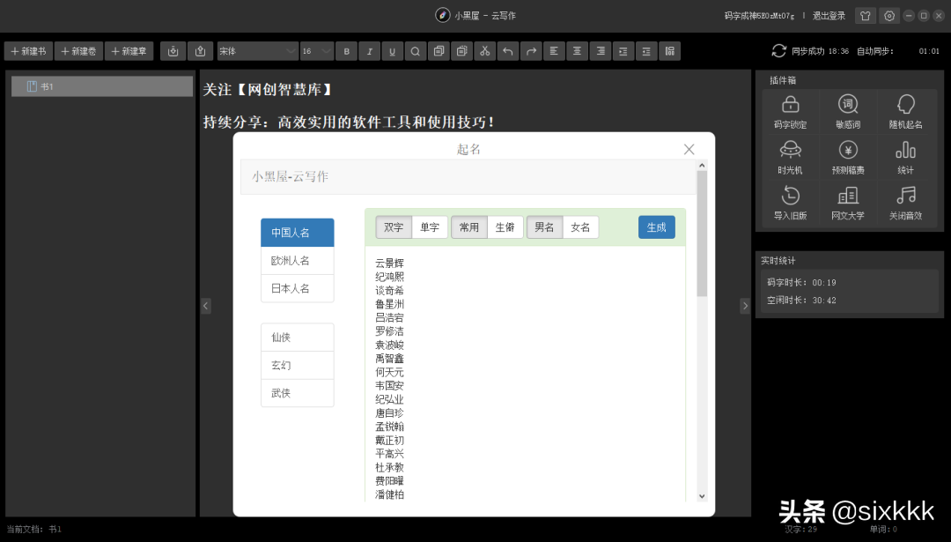Click the import icon in the toolbar
This screenshot has width=951, height=542.
[x=173, y=51]
